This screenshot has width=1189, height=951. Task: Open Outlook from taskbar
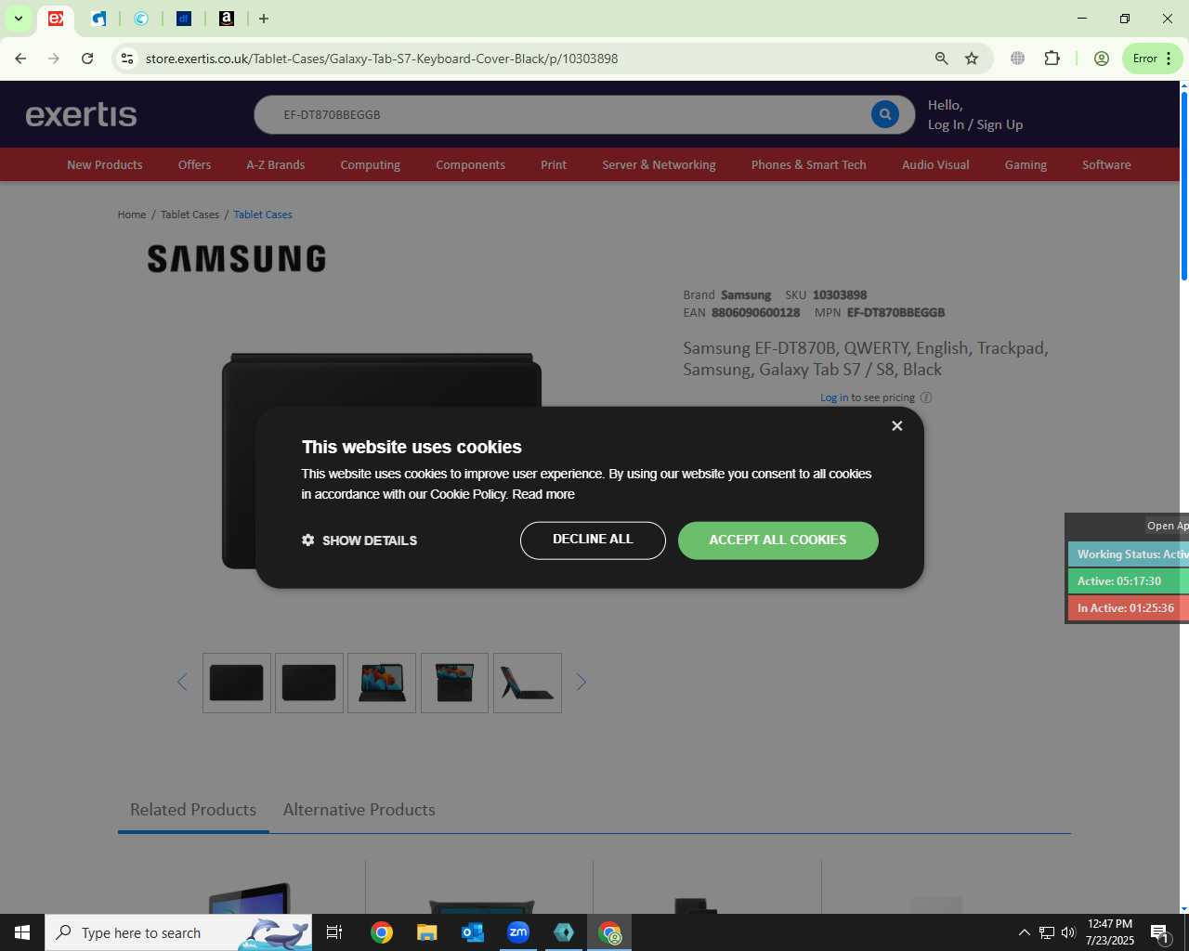pyautogui.click(x=473, y=932)
